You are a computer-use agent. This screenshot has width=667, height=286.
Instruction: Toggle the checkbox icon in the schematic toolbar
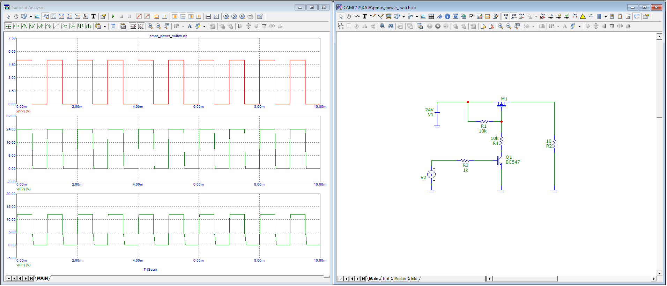471,16
